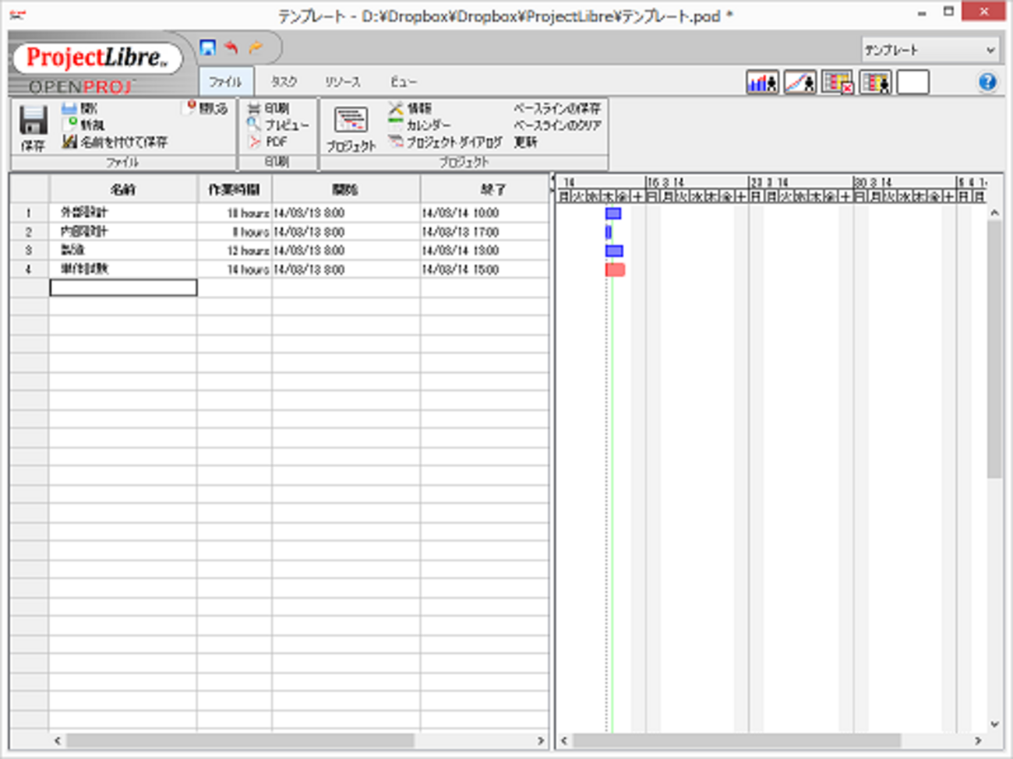Click task name cell in row 1
This screenshot has width=1013, height=759.
point(123,213)
